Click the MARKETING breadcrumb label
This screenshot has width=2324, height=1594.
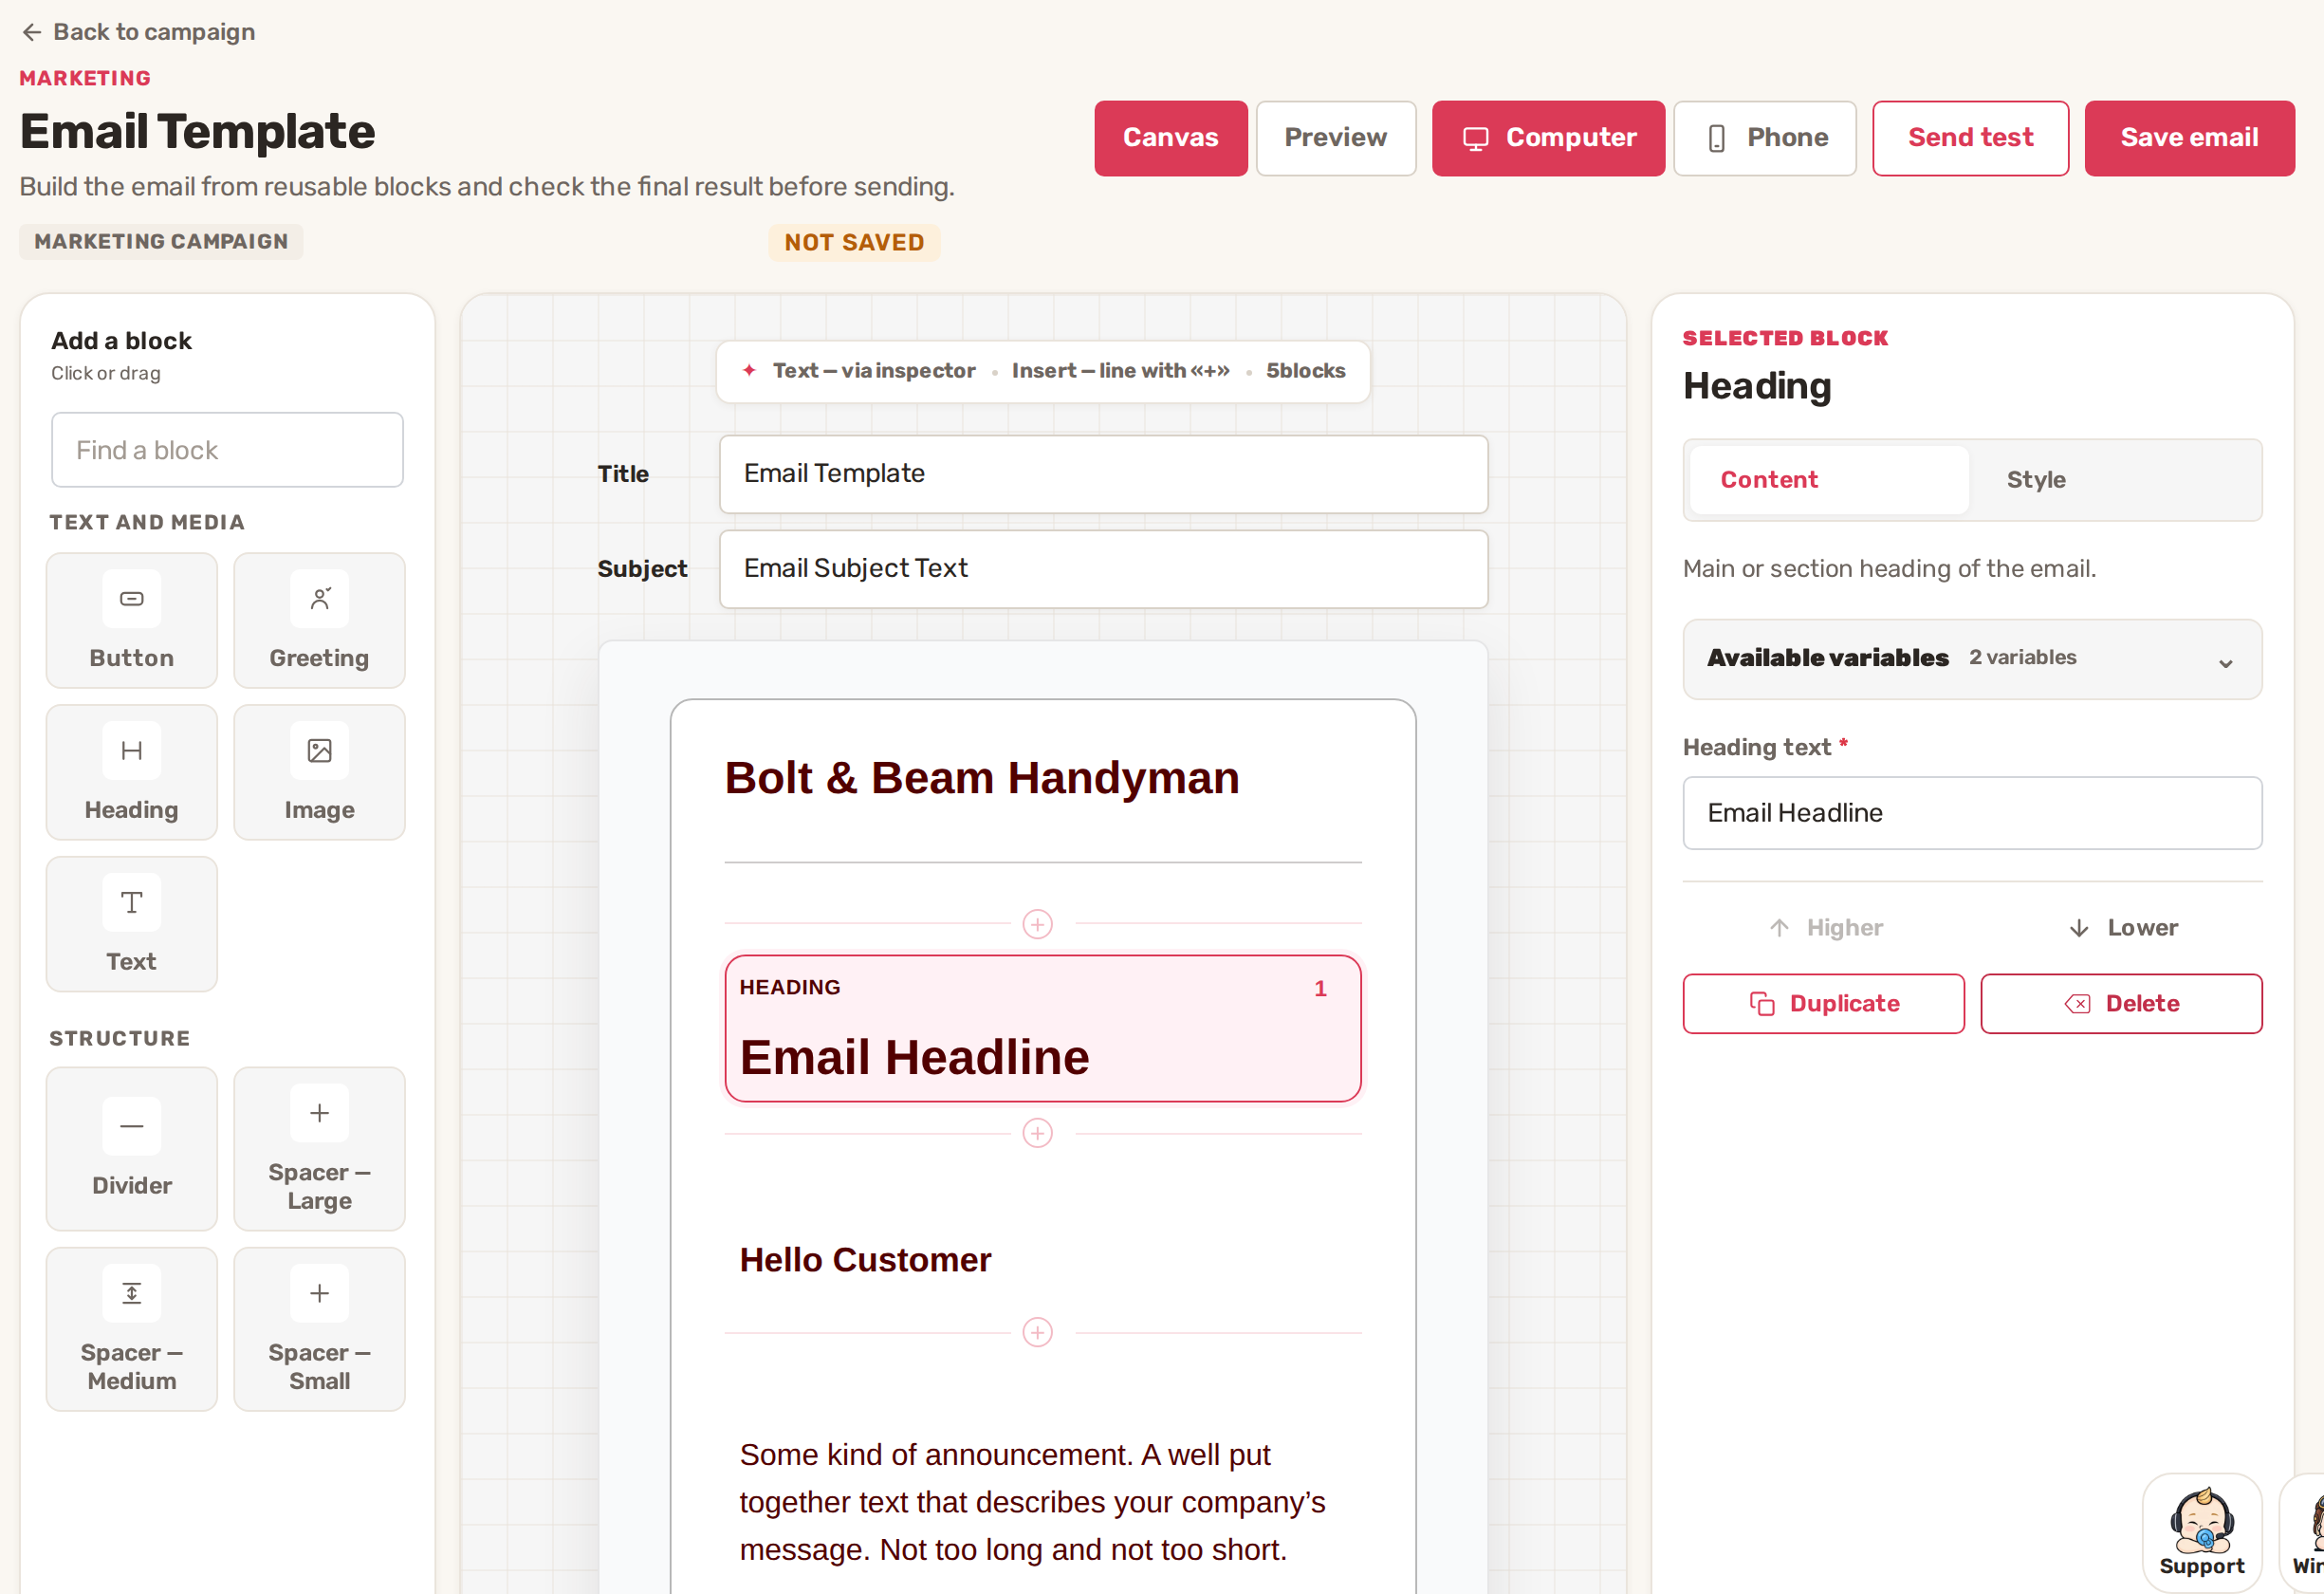85,78
